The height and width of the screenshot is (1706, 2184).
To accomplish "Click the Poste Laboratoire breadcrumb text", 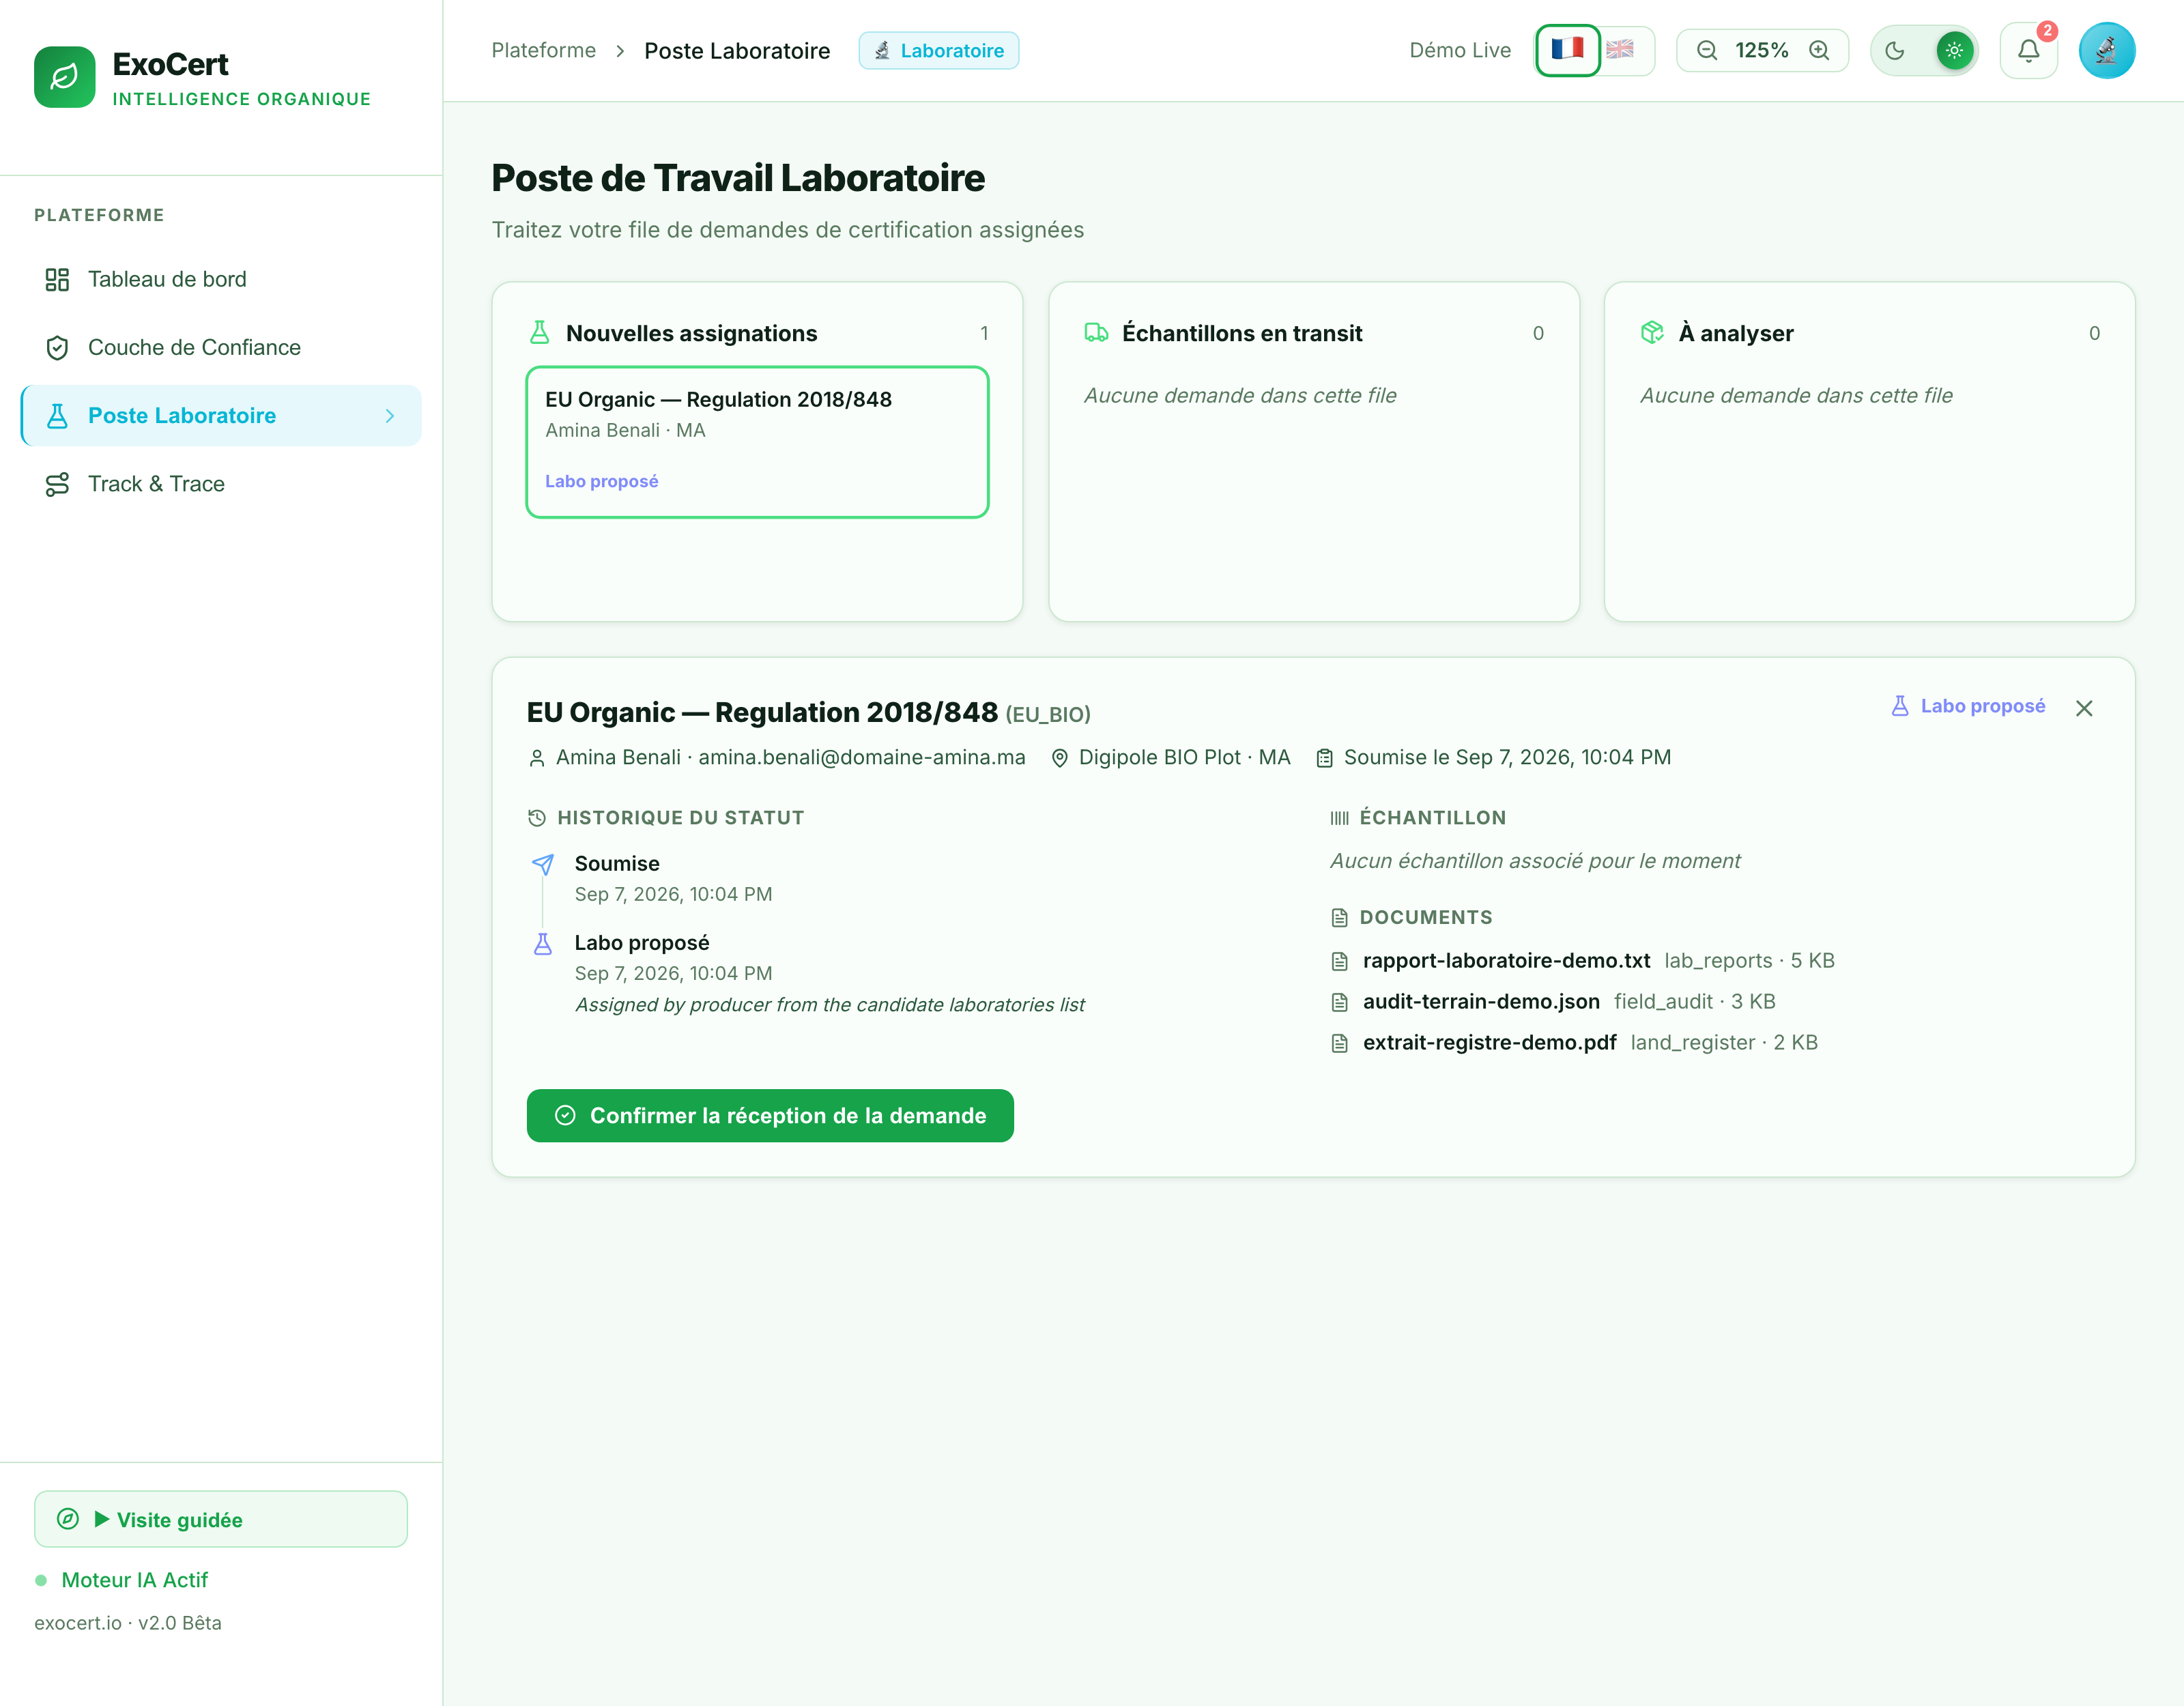I will click(737, 50).
